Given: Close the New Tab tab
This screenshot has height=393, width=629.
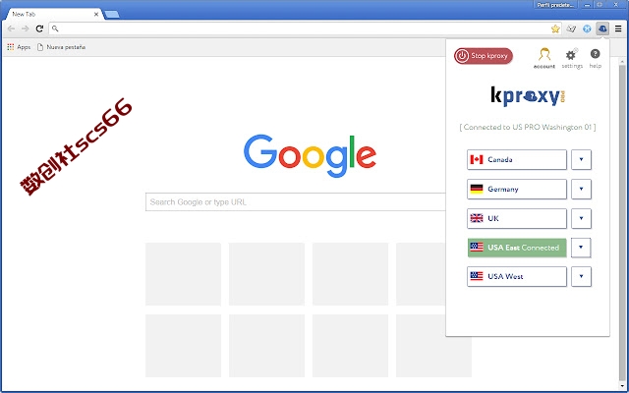Looking at the screenshot, I should pyautogui.click(x=96, y=14).
